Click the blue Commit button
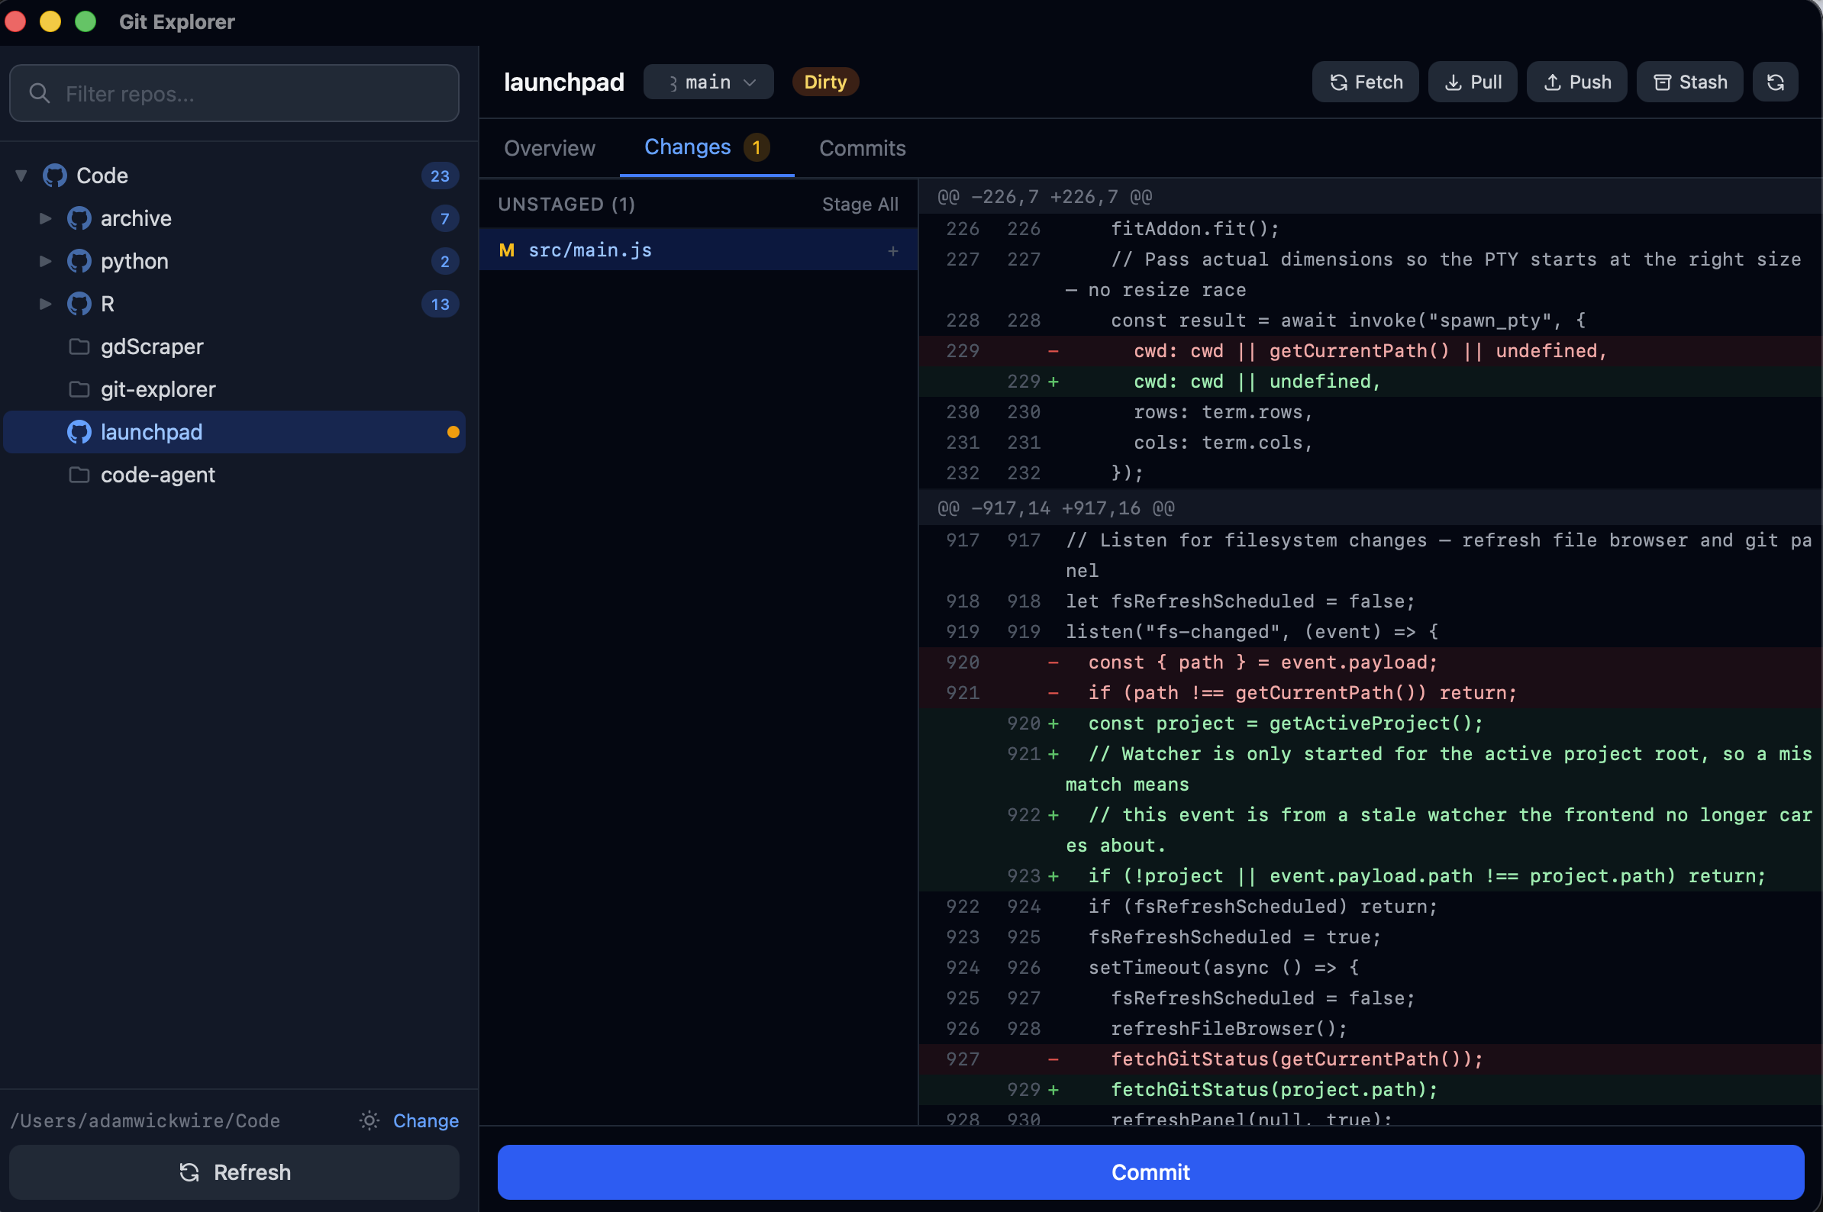Image resolution: width=1823 pixels, height=1212 pixels. pos(1150,1172)
